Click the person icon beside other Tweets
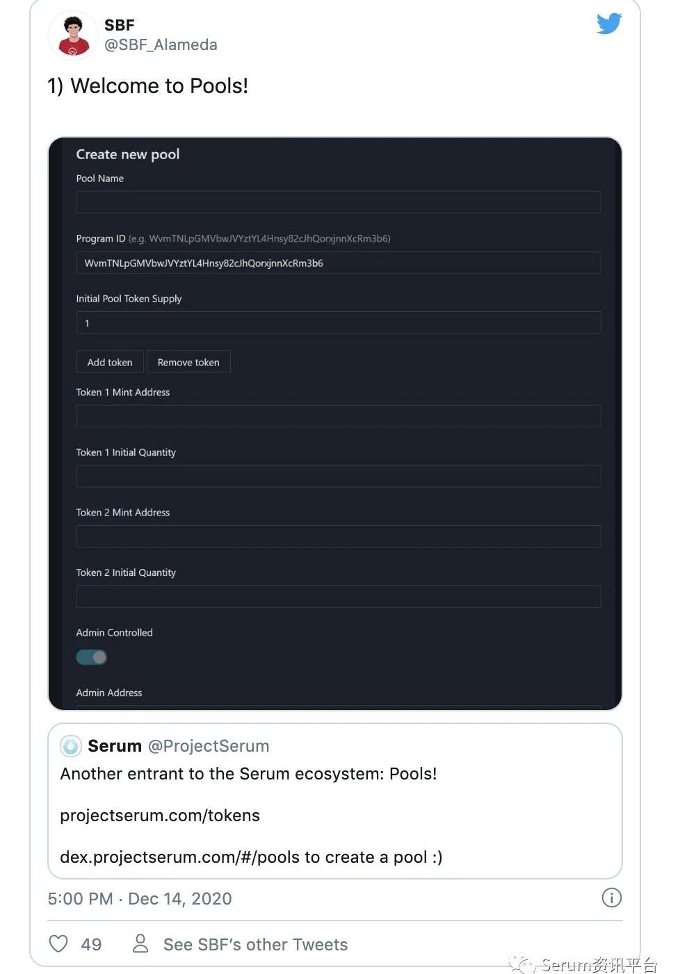The height and width of the screenshot is (974, 680). [x=140, y=943]
